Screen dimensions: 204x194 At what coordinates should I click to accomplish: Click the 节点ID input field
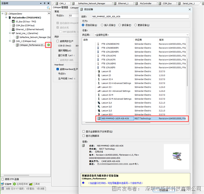tap(74, 16)
